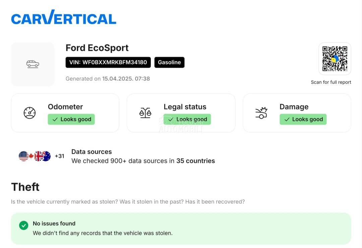Click the Ford EcoSport title

click(97, 48)
